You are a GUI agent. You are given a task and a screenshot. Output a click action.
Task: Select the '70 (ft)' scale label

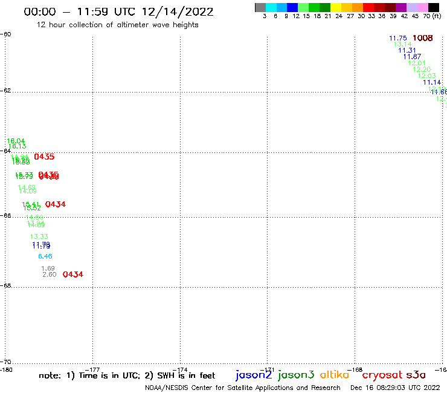pyautogui.click(x=432, y=16)
